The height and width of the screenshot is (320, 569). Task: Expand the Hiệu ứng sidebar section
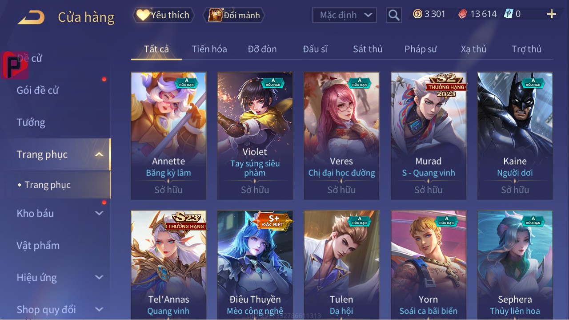click(99, 277)
